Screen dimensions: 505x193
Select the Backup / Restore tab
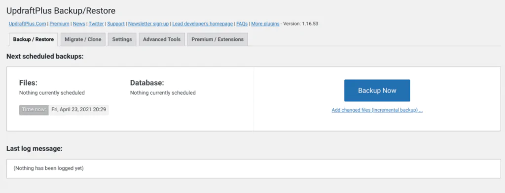click(34, 39)
